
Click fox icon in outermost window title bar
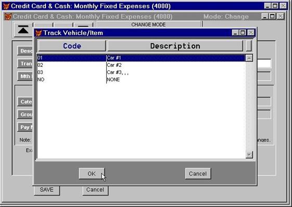(6, 6)
